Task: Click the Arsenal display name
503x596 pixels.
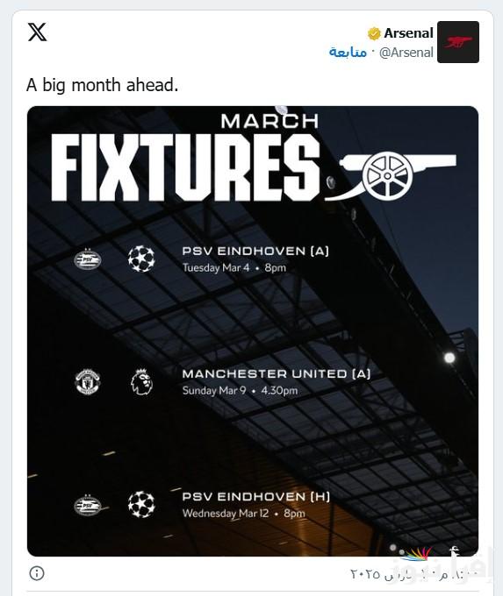Action: click(x=408, y=33)
